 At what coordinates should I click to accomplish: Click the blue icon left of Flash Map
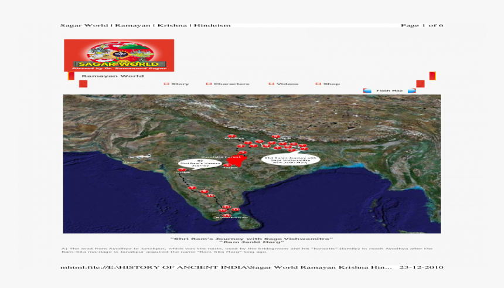coord(367,91)
